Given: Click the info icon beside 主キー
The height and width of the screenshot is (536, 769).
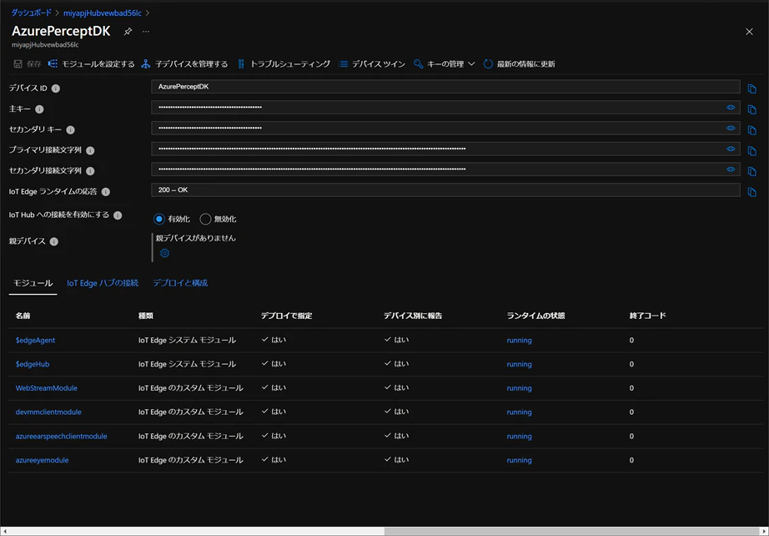Looking at the screenshot, I should (39, 109).
